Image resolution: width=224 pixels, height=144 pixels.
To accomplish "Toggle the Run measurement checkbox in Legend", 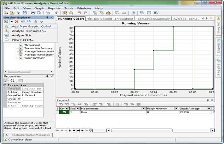I will 64,112.
